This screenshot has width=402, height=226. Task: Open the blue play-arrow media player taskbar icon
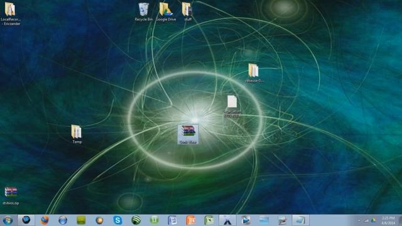tap(246, 220)
